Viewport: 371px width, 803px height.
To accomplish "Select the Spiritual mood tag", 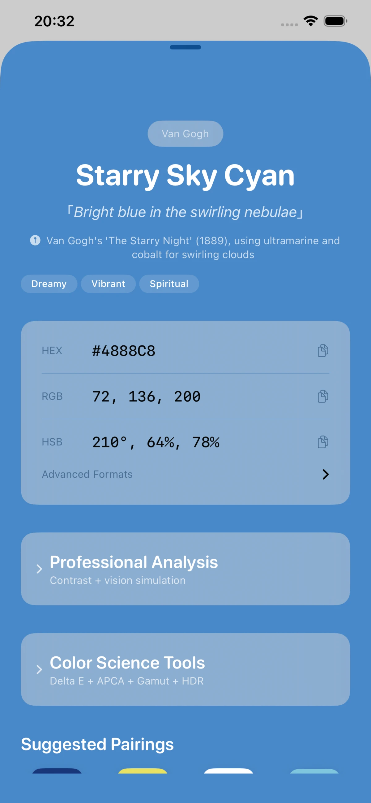I will click(169, 284).
